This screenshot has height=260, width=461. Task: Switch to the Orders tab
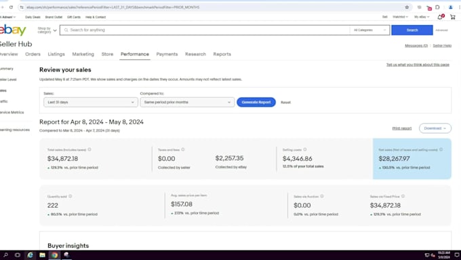(33, 54)
